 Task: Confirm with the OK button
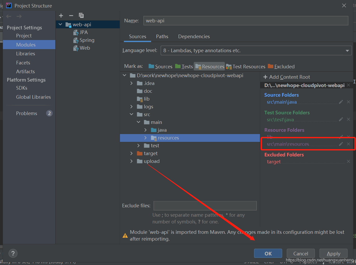tap(268, 254)
